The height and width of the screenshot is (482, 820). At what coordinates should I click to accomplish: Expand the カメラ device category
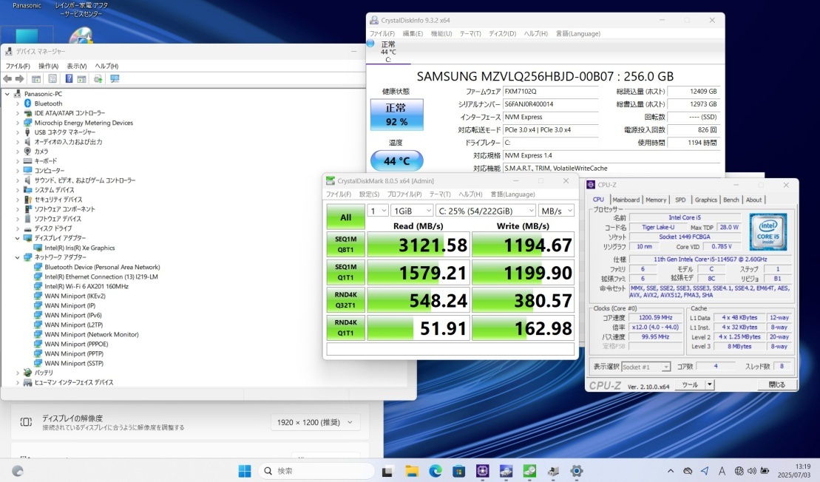pos(18,152)
